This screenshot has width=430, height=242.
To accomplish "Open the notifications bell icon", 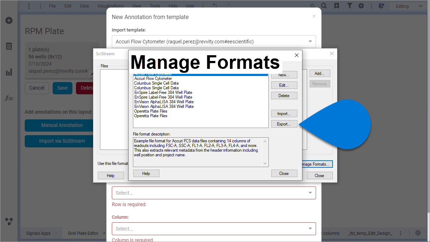I will [381, 6].
